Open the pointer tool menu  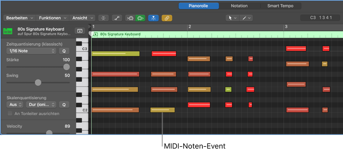coord(232,18)
